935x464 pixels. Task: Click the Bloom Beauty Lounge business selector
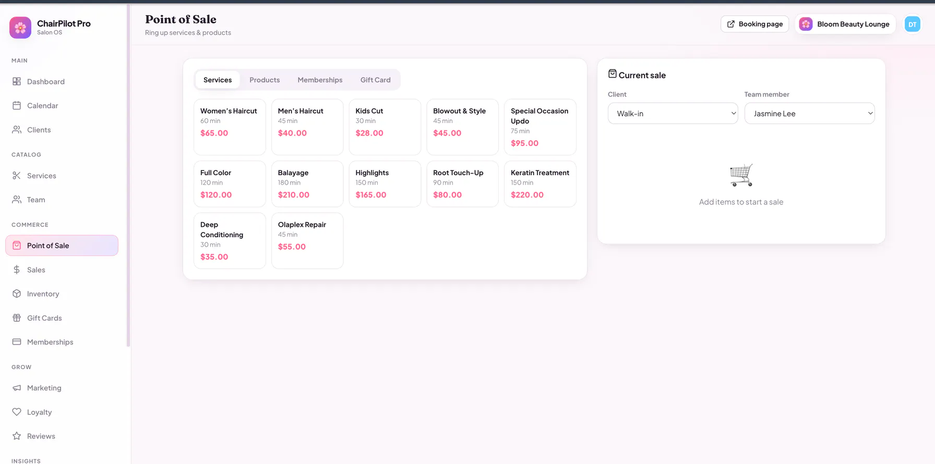click(845, 24)
